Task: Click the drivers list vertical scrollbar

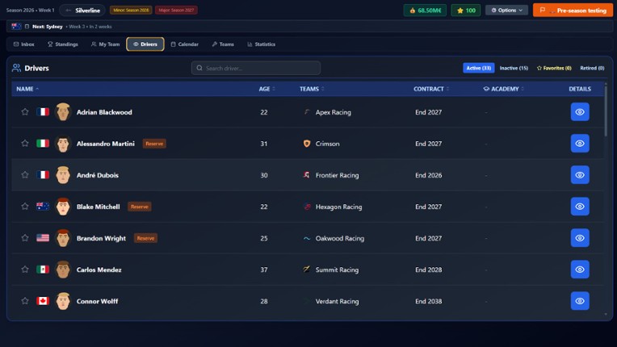Action: 606,113
